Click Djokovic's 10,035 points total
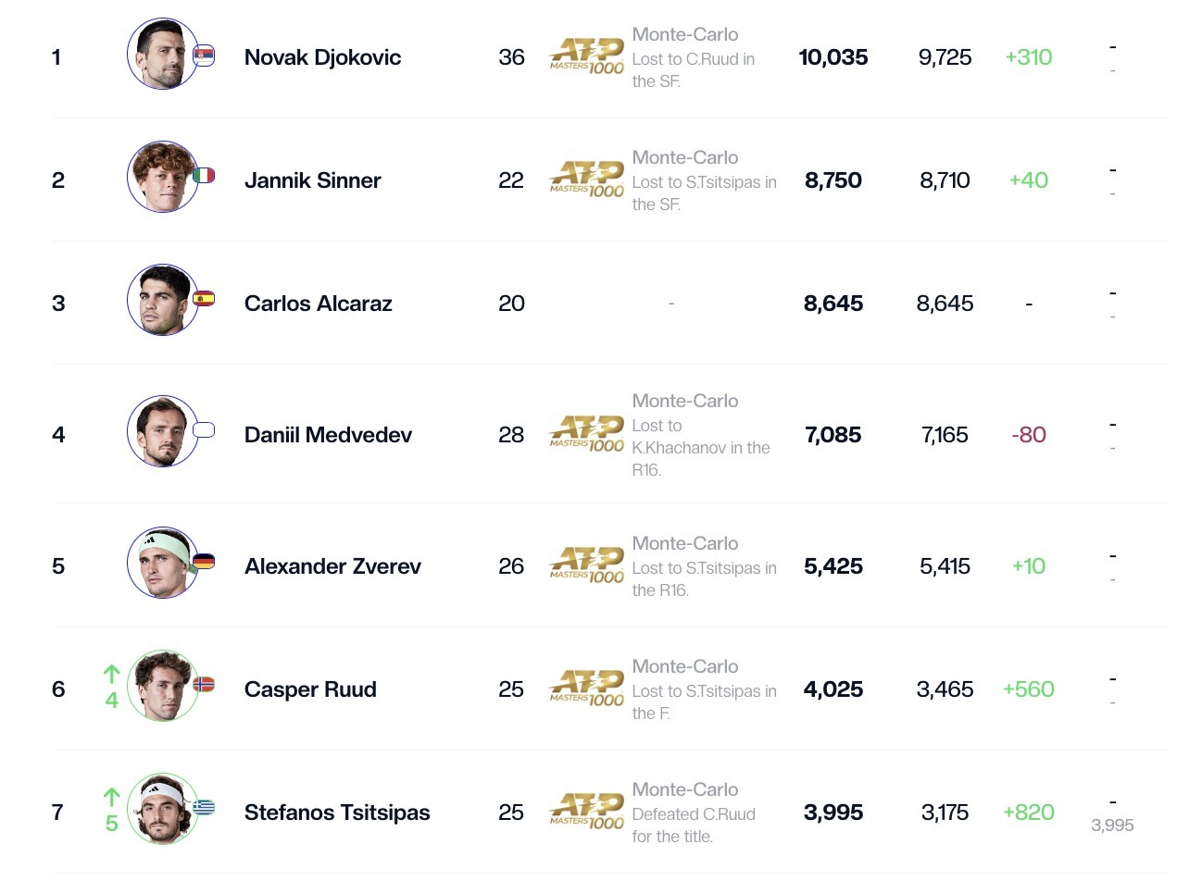 (833, 57)
